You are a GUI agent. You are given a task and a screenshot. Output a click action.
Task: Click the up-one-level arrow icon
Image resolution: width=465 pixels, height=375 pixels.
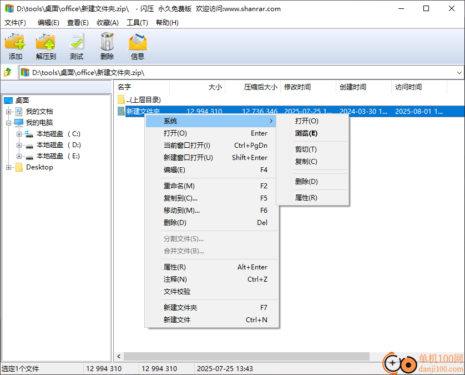point(8,72)
